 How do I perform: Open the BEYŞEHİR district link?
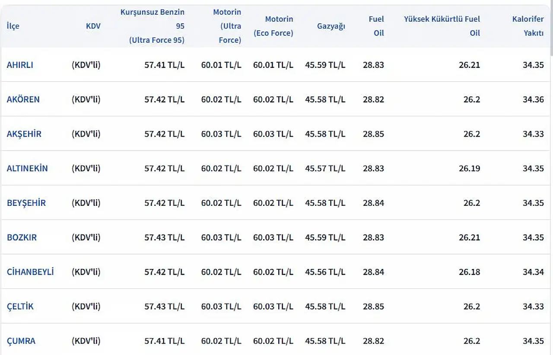[26, 203]
